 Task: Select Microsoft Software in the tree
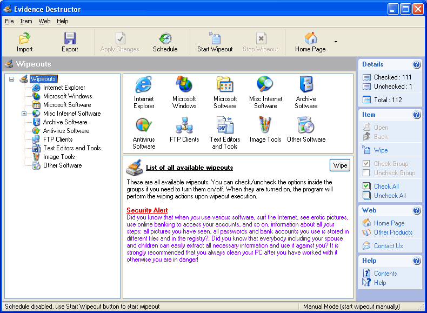click(67, 105)
